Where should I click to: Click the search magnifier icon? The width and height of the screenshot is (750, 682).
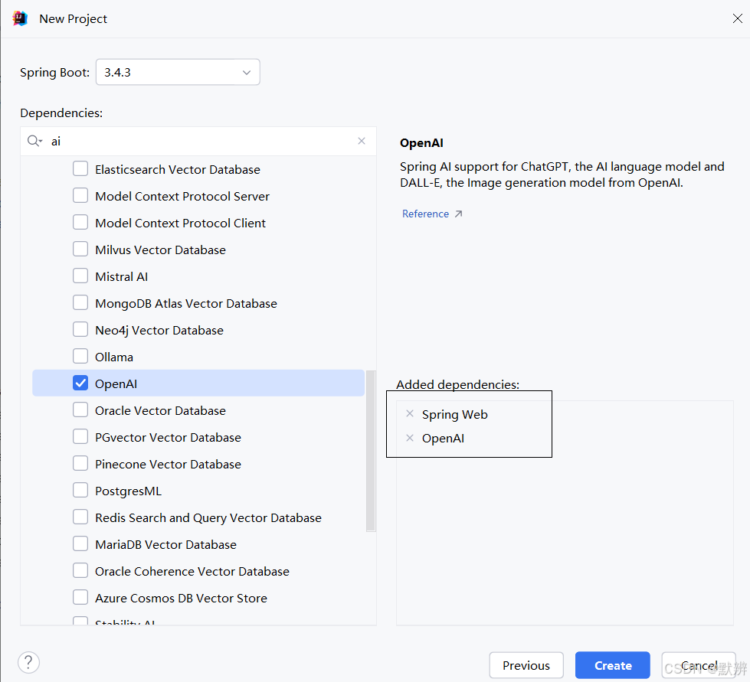click(34, 142)
